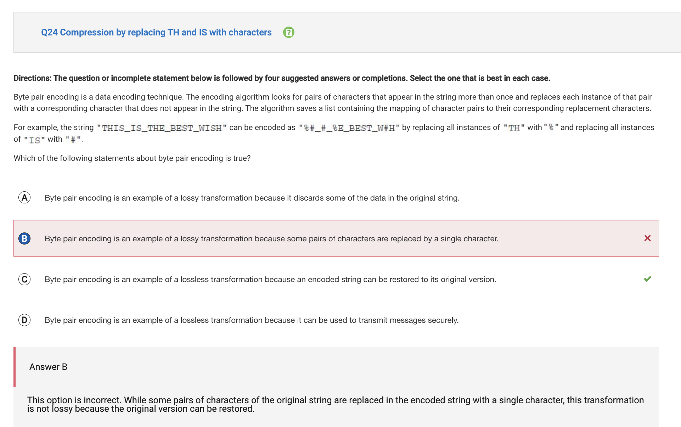Click the "Which of the following statements" question
The width and height of the screenshot is (681, 427).
tap(132, 158)
